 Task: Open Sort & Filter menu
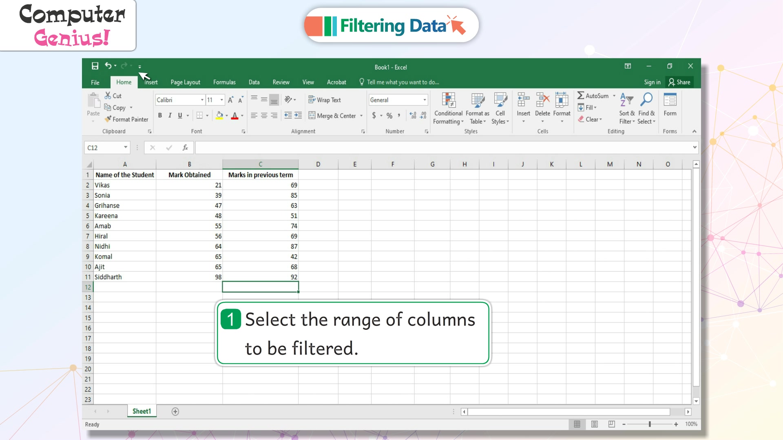click(x=627, y=109)
